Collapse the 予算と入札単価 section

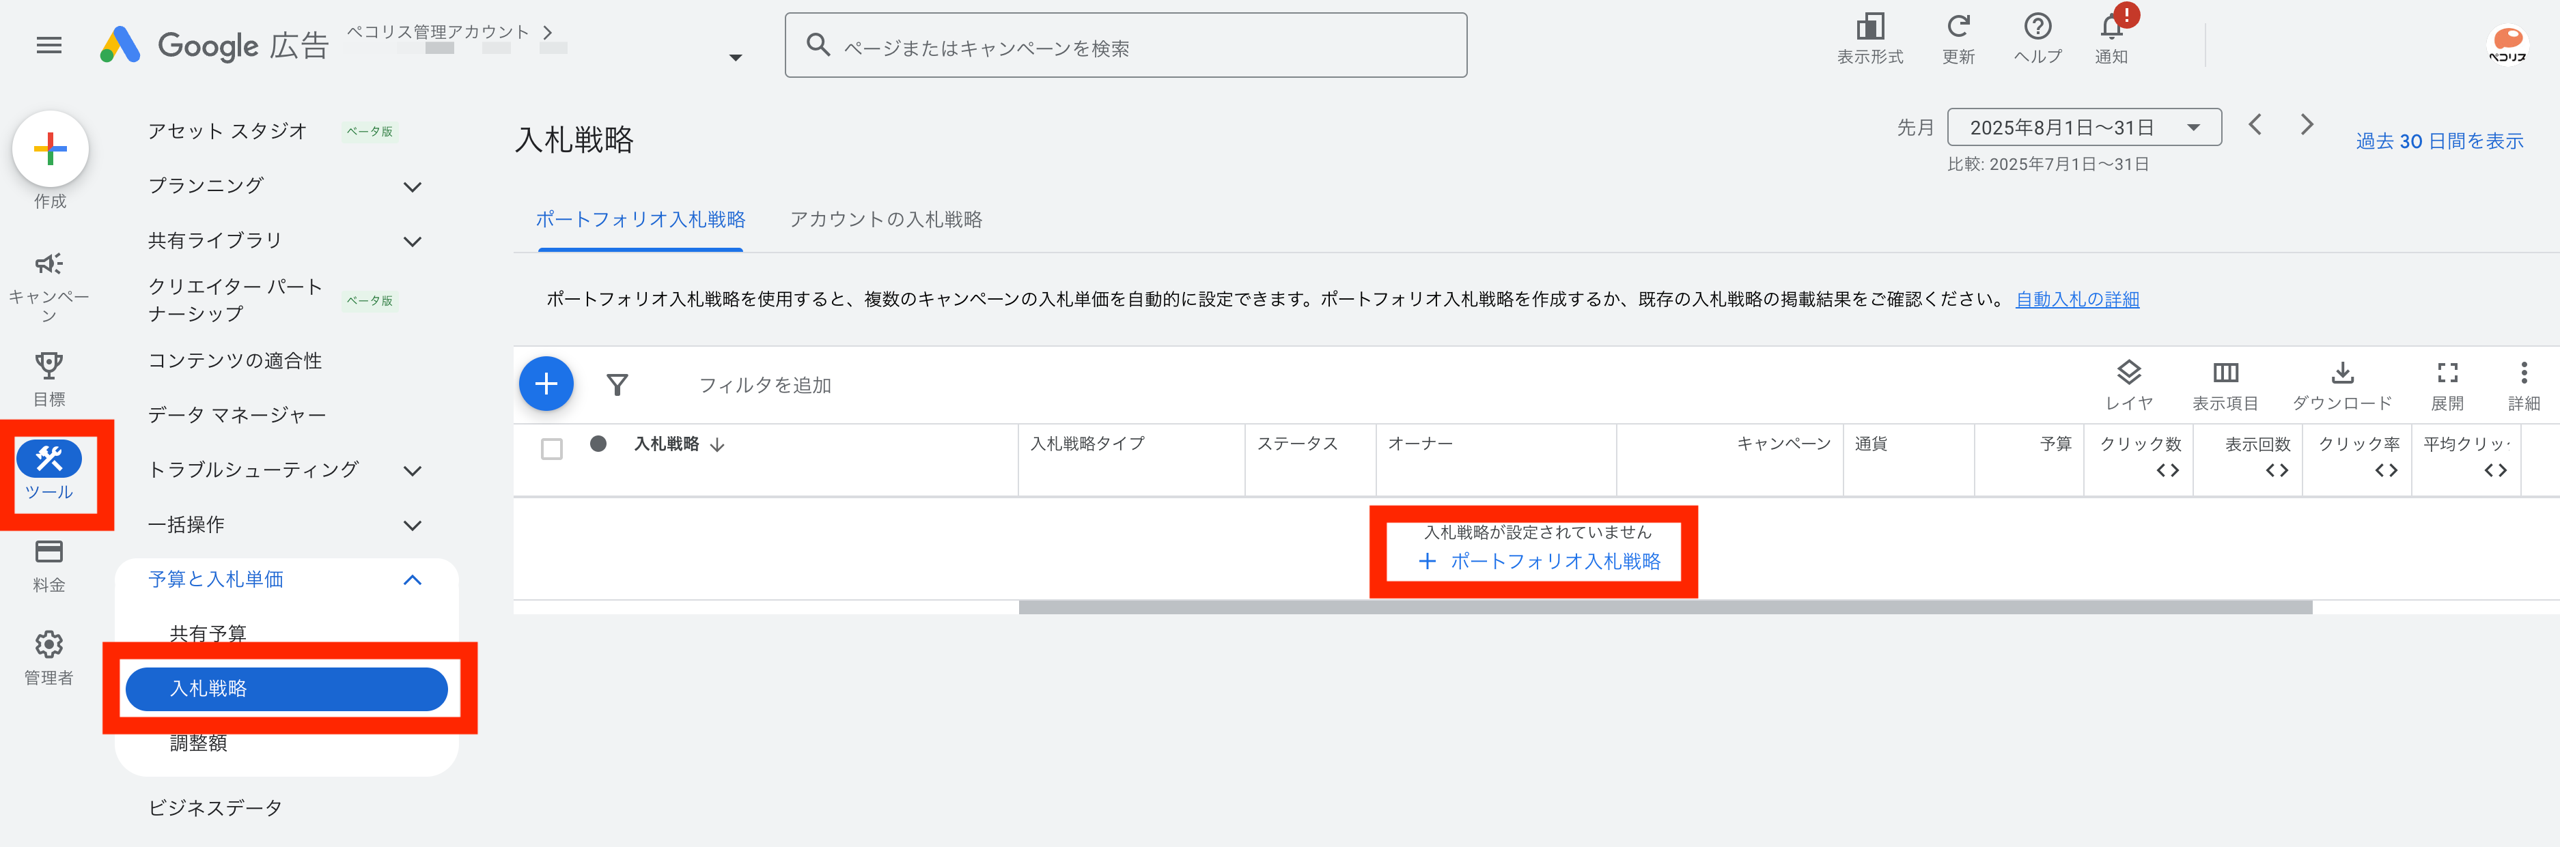[413, 580]
